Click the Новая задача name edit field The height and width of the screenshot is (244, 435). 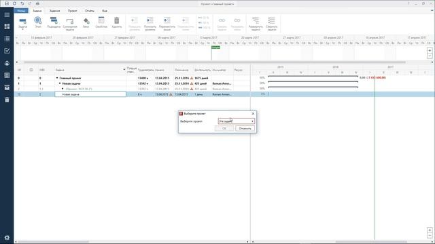[90, 94]
